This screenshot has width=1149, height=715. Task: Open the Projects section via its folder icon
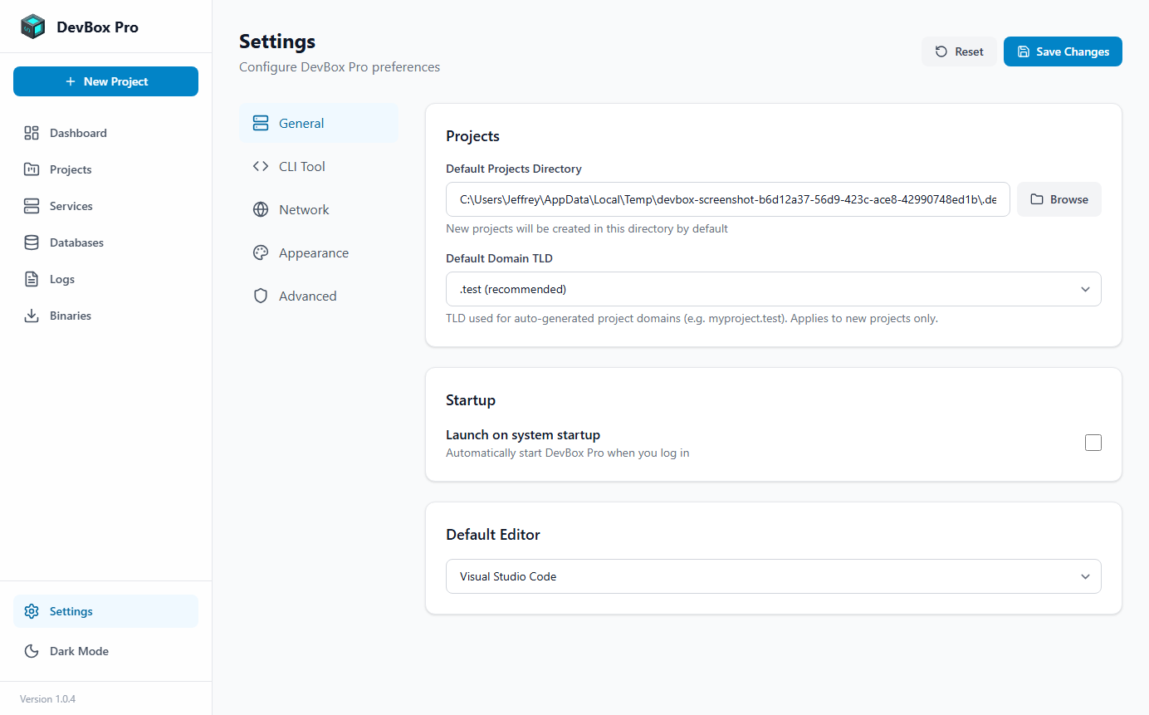point(31,169)
